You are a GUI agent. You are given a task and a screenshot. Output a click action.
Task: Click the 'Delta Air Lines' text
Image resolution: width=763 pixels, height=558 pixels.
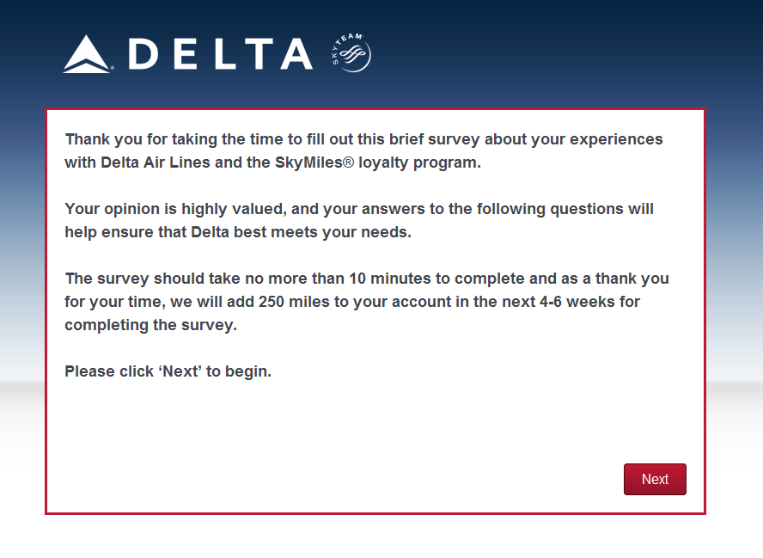click(x=156, y=162)
